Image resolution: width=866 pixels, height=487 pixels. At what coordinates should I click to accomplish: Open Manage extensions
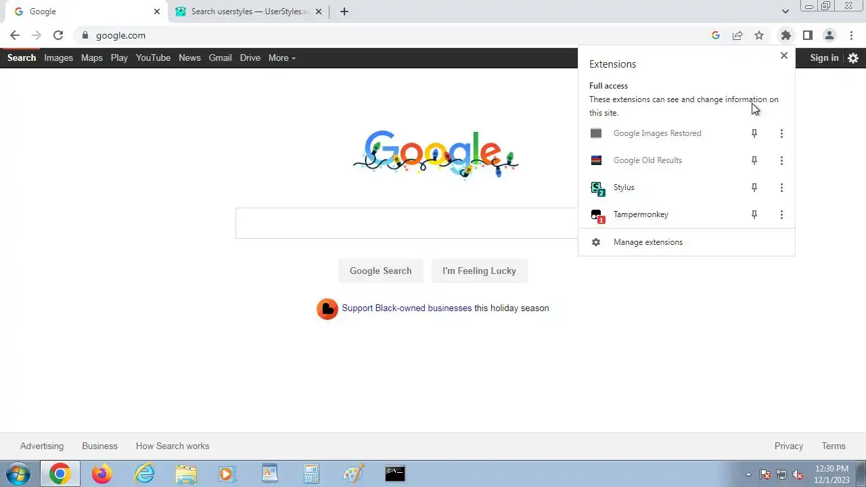686,242
